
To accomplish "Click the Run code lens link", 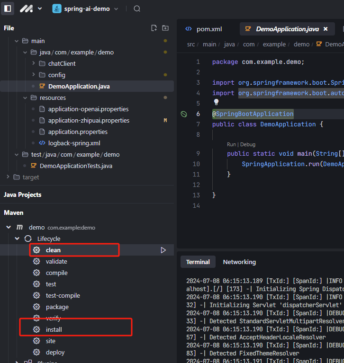I will click(231, 144).
